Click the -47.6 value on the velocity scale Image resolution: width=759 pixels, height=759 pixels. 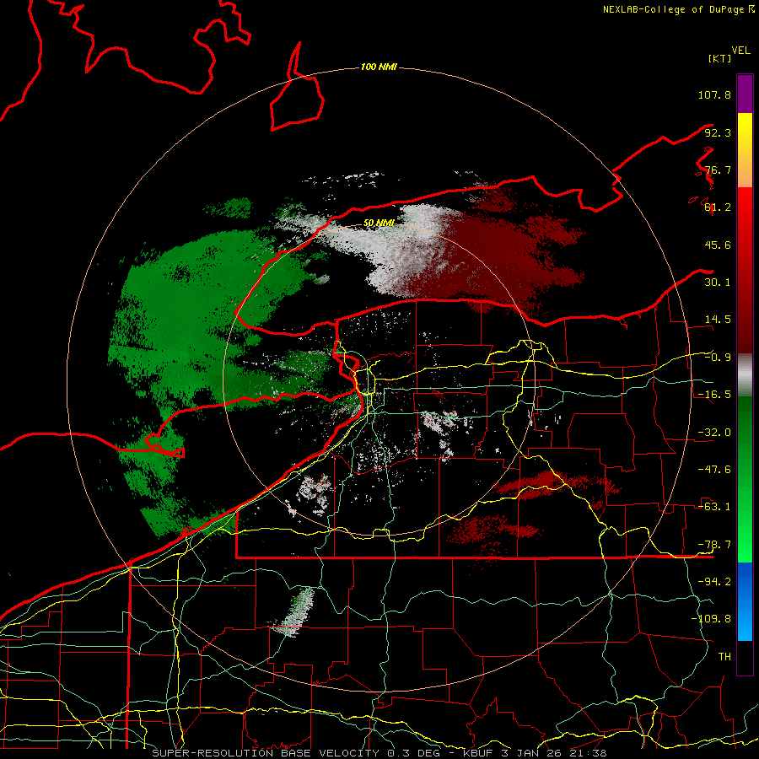714,470
